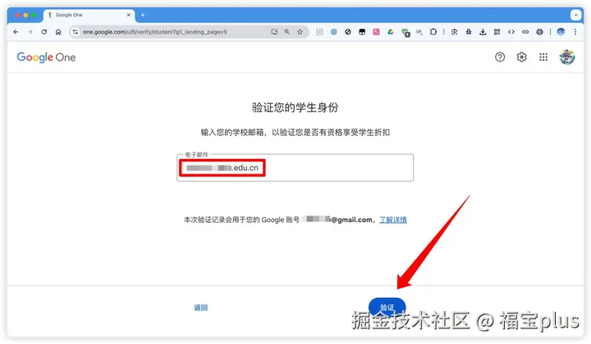Open the black tab manager extension

point(362,32)
